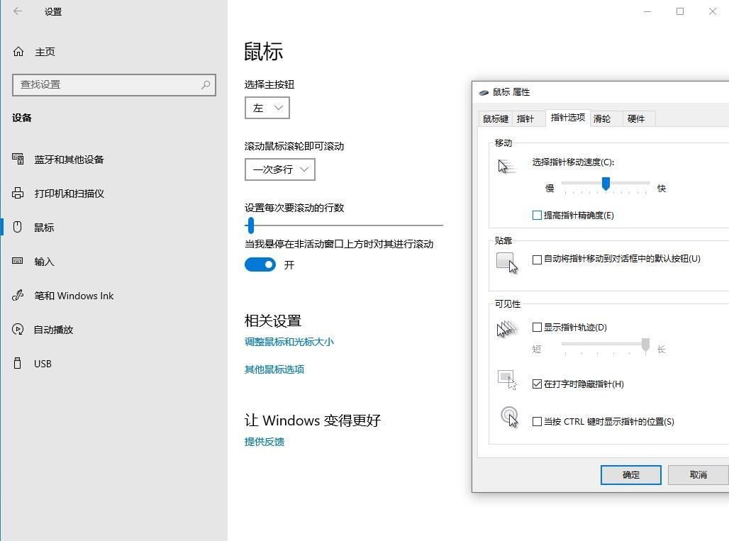This screenshot has height=541, width=729.
Task: Open 其他鼠标选项 link
Action: tap(274, 369)
